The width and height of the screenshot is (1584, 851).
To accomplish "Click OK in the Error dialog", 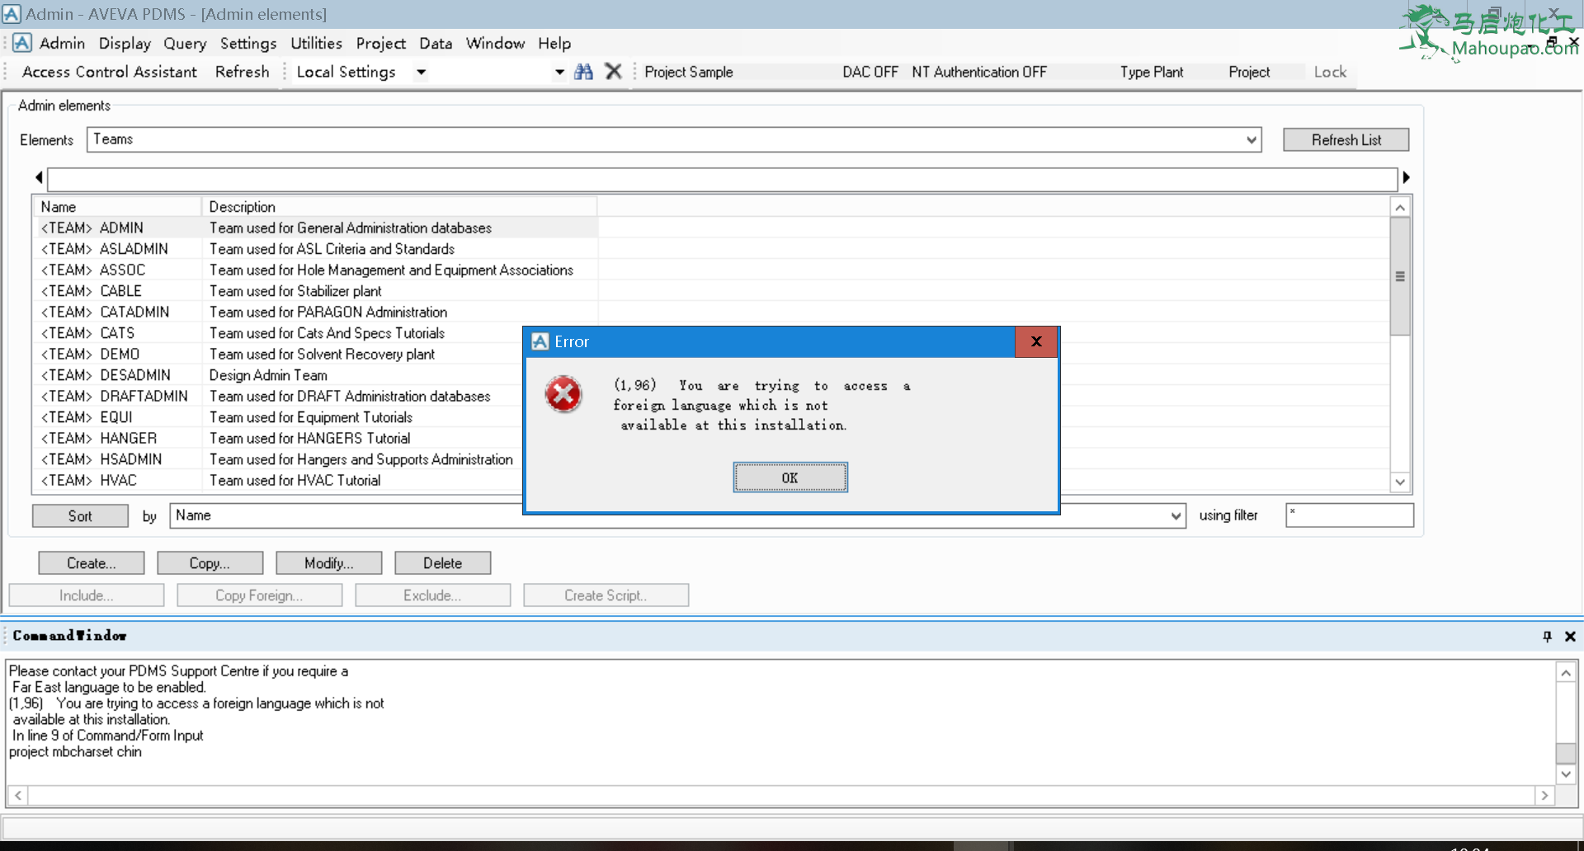I will point(790,477).
